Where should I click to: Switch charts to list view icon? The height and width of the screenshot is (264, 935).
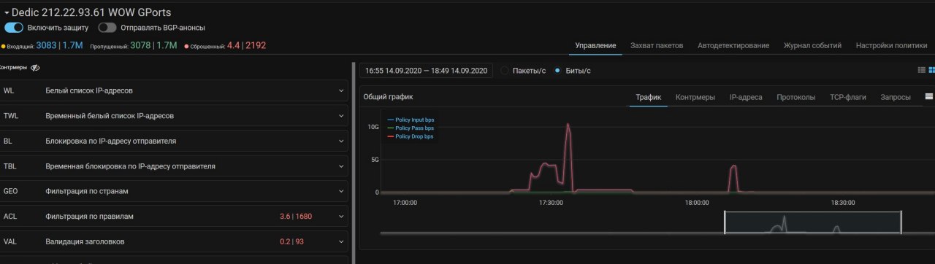coord(921,70)
